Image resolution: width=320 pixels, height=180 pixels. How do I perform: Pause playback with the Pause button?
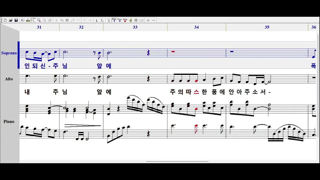click(x=120, y=20)
